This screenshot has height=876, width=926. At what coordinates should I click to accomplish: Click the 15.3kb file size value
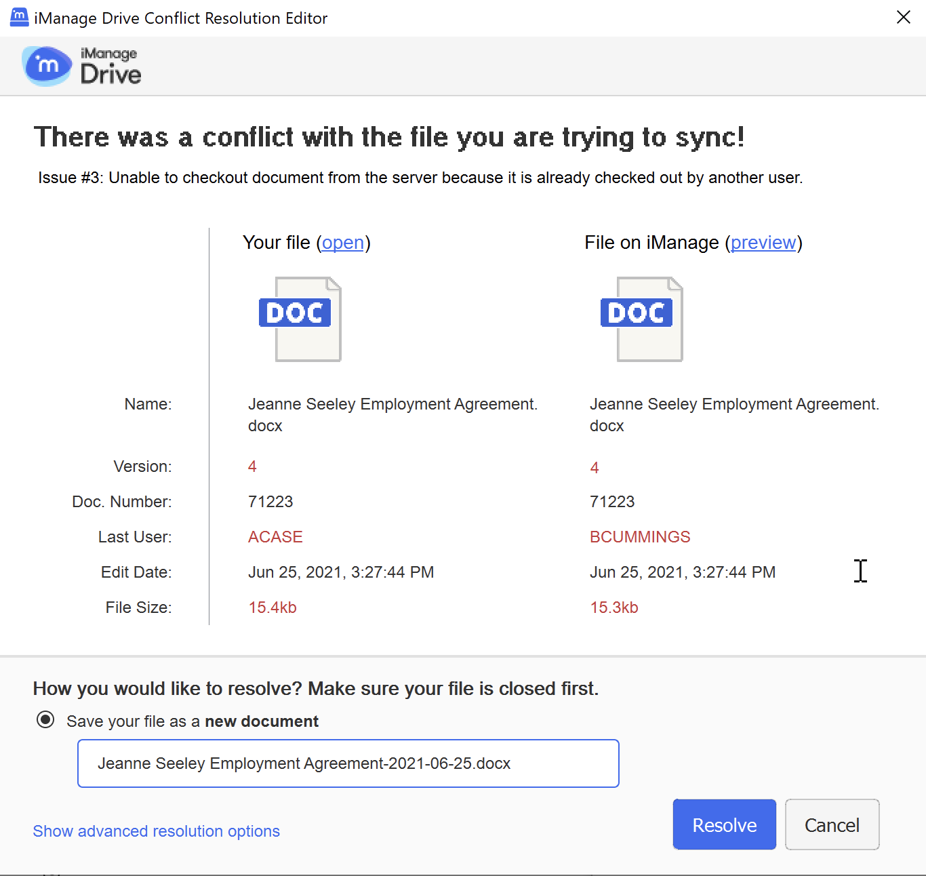614,607
